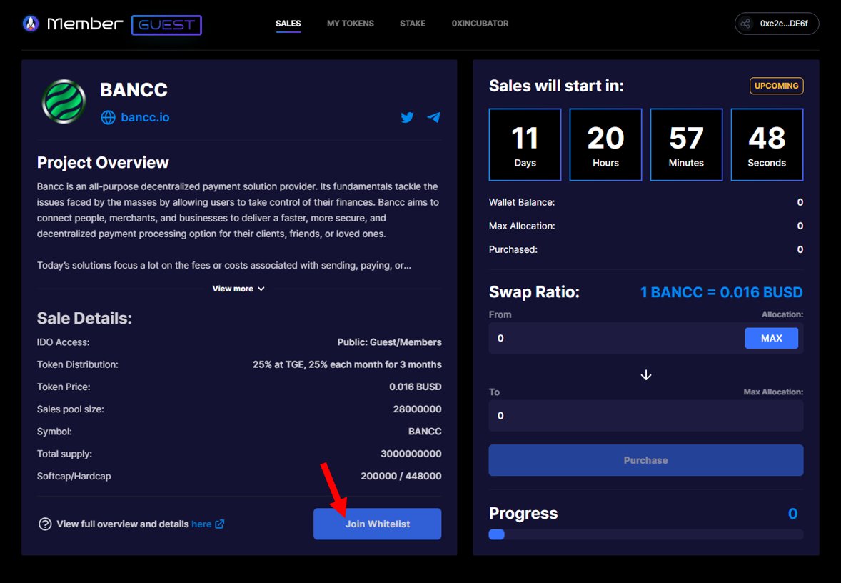Open the BANCC Telegram channel icon
The height and width of the screenshot is (583, 841).
coord(433,117)
